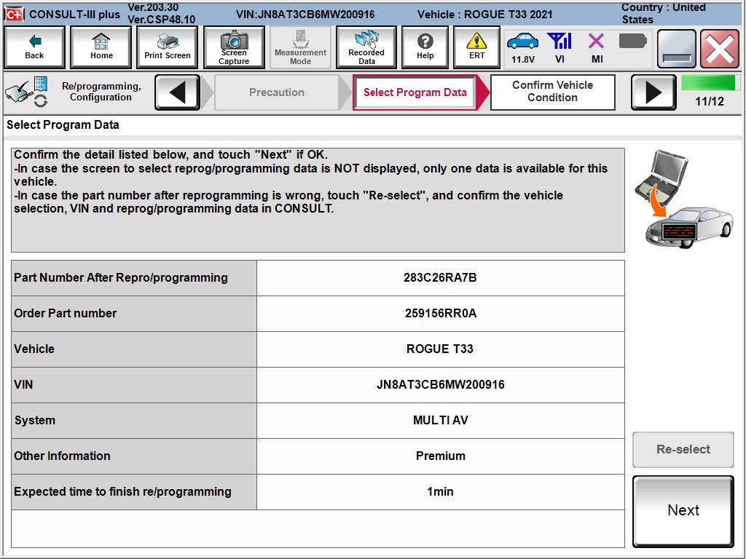Go to Home screen
The image size is (746, 559).
pyautogui.click(x=101, y=47)
